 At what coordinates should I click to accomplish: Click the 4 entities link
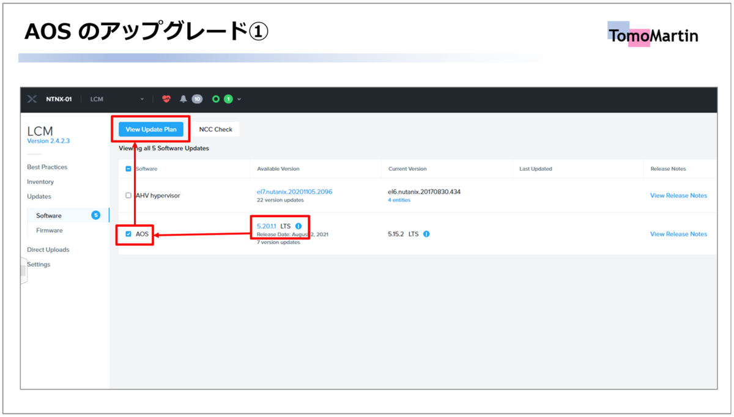[399, 200]
